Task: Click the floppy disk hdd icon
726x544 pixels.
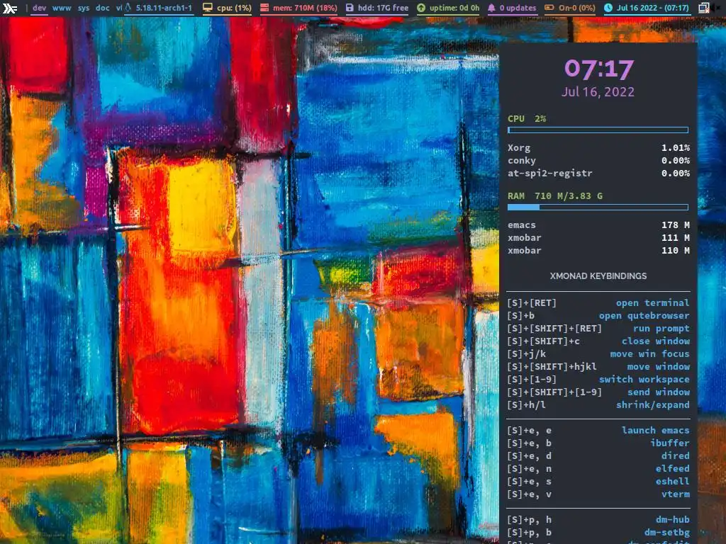Action: click(x=350, y=8)
